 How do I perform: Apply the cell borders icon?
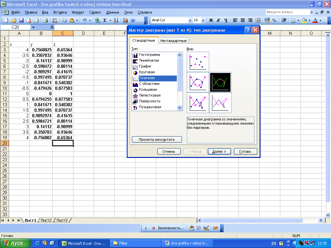coord(293,20)
